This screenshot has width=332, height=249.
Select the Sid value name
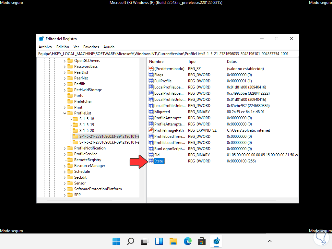[157, 155]
